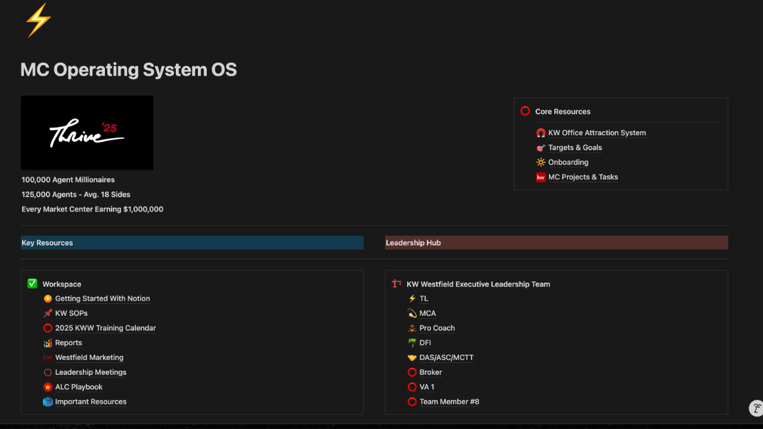Click the lightning bolt page icon above the title
763x429 pixels.
coord(39,20)
